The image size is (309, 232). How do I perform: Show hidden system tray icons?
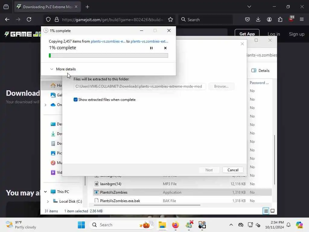(231, 225)
